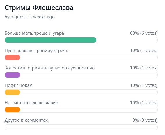Click vote count beside Пофиг чокак
The height and width of the screenshot is (135, 165).
click(x=144, y=85)
